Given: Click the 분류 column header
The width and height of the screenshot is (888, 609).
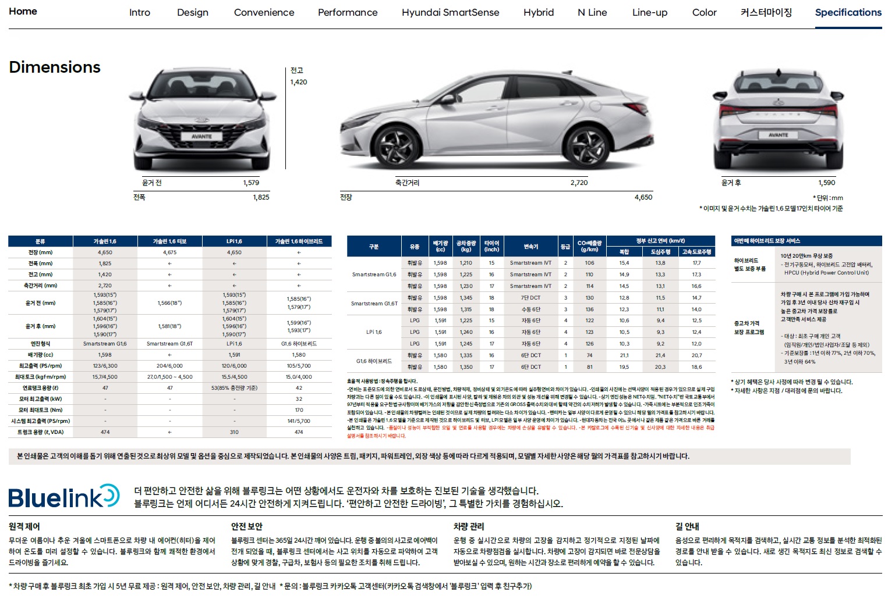Looking at the screenshot, I should click(40, 241).
